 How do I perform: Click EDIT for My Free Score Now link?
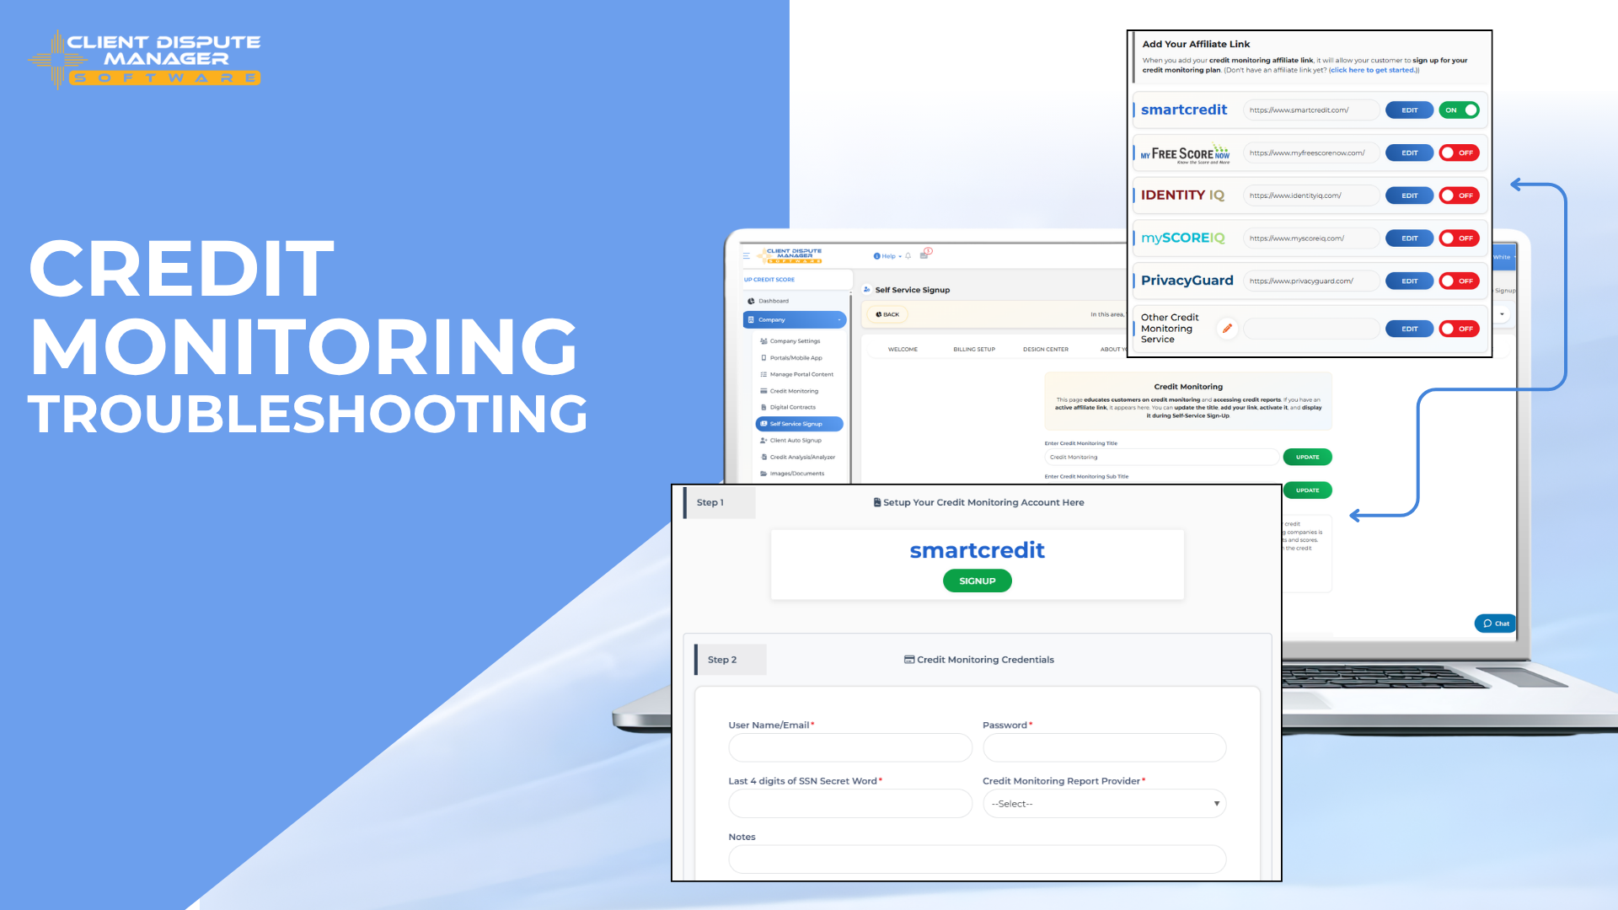click(1409, 153)
